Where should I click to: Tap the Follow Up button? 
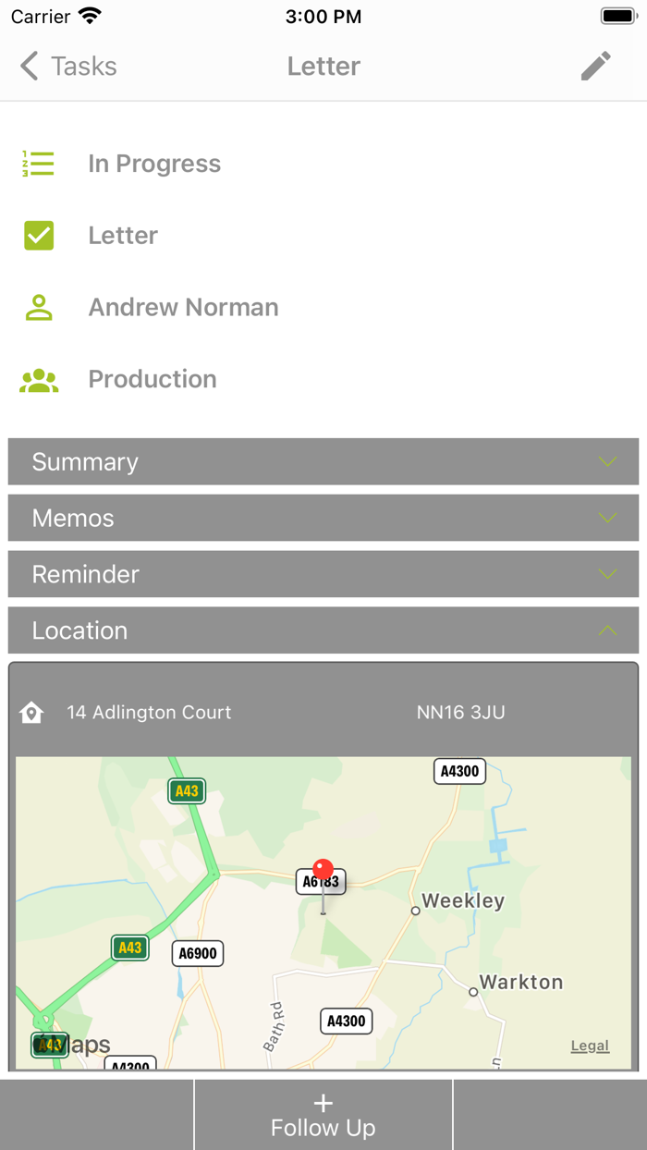[x=323, y=1114]
